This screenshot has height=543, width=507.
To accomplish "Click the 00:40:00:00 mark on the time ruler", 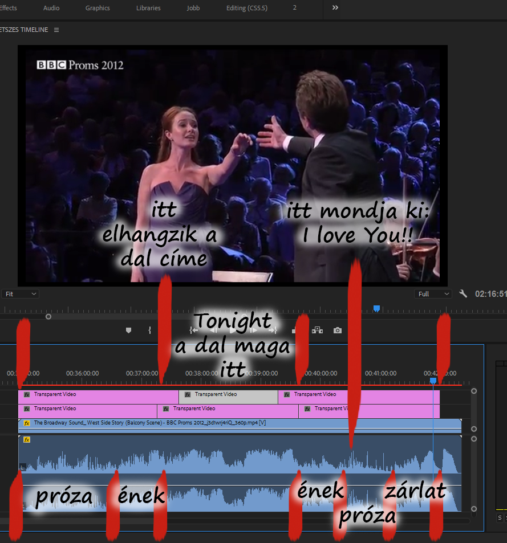I will coord(321,373).
